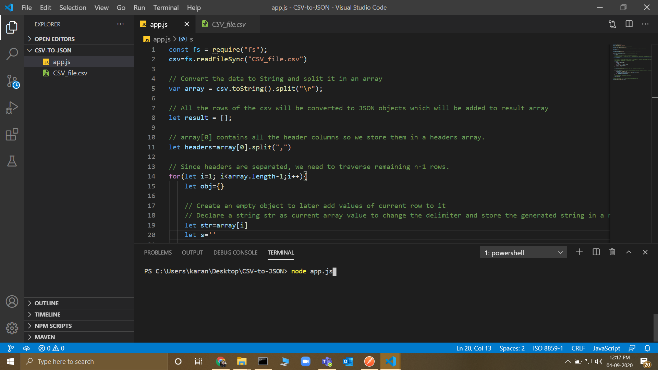The height and width of the screenshot is (370, 658).
Task: Open the powershell terminal selector dropdown
Action: [523, 252]
